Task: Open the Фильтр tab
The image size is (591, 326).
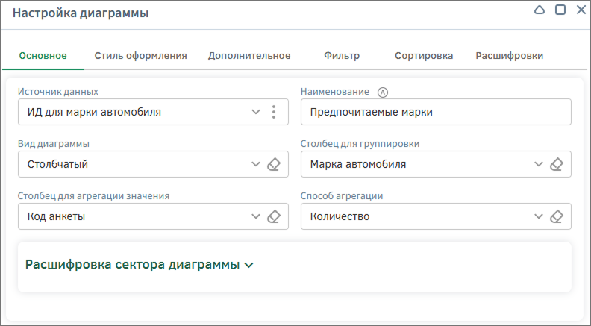Action: coord(342,56)
